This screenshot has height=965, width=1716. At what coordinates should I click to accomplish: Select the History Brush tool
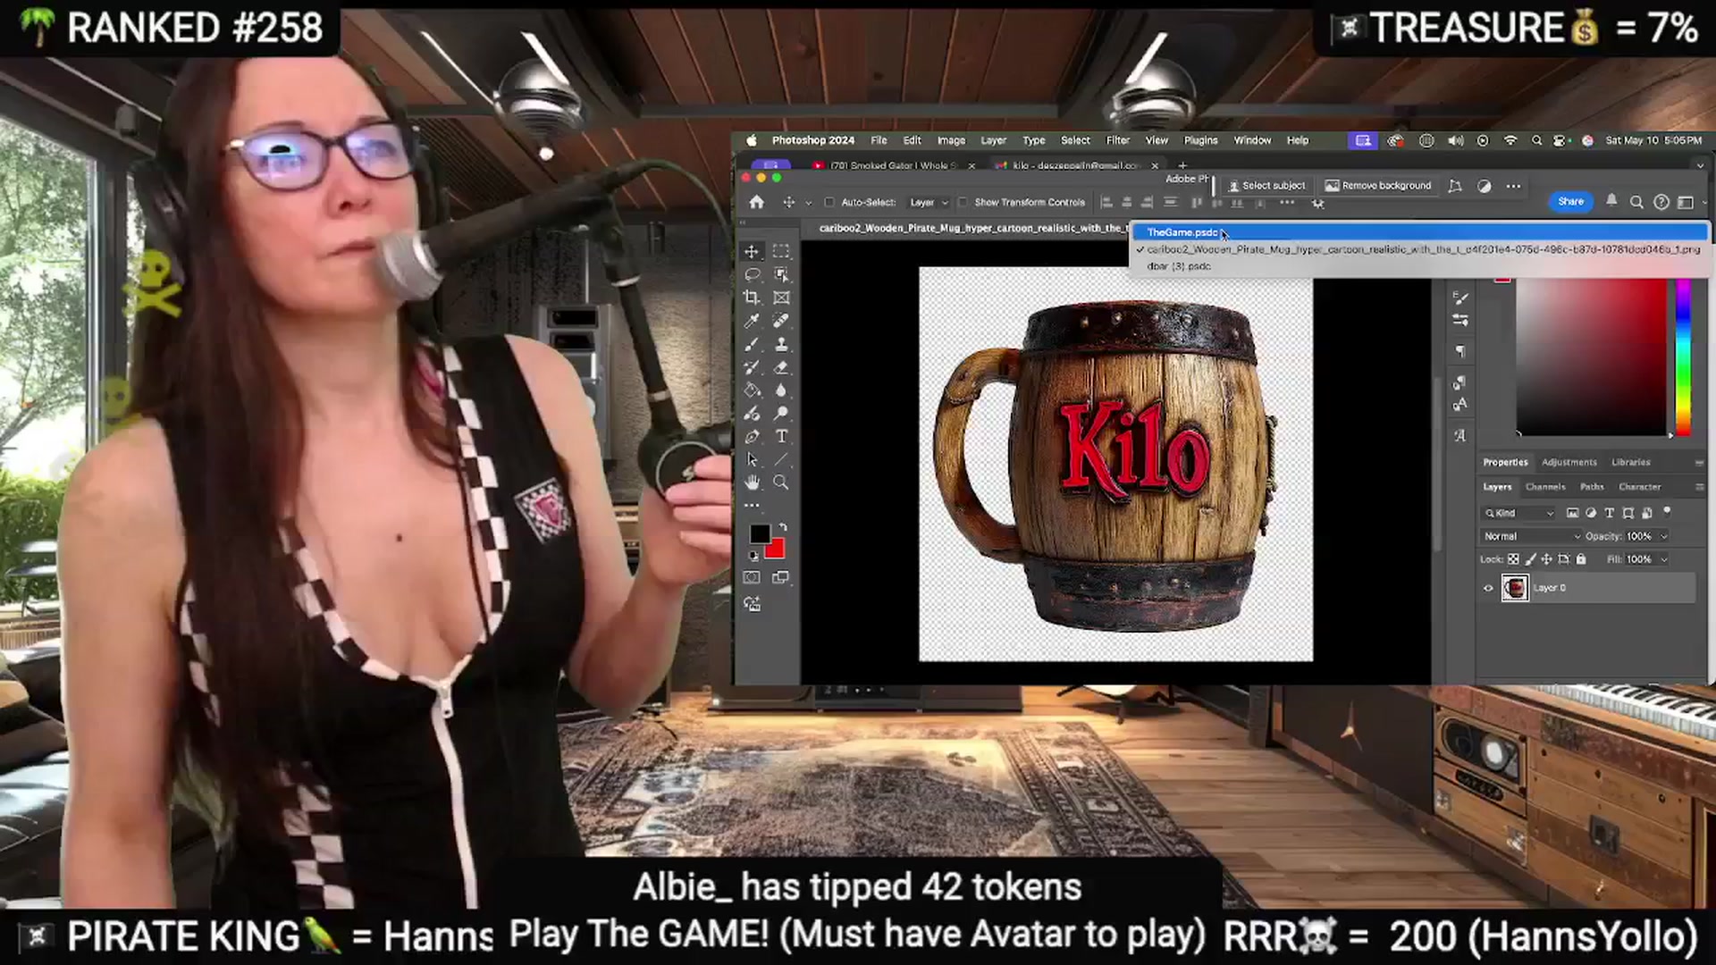[752, 367]
